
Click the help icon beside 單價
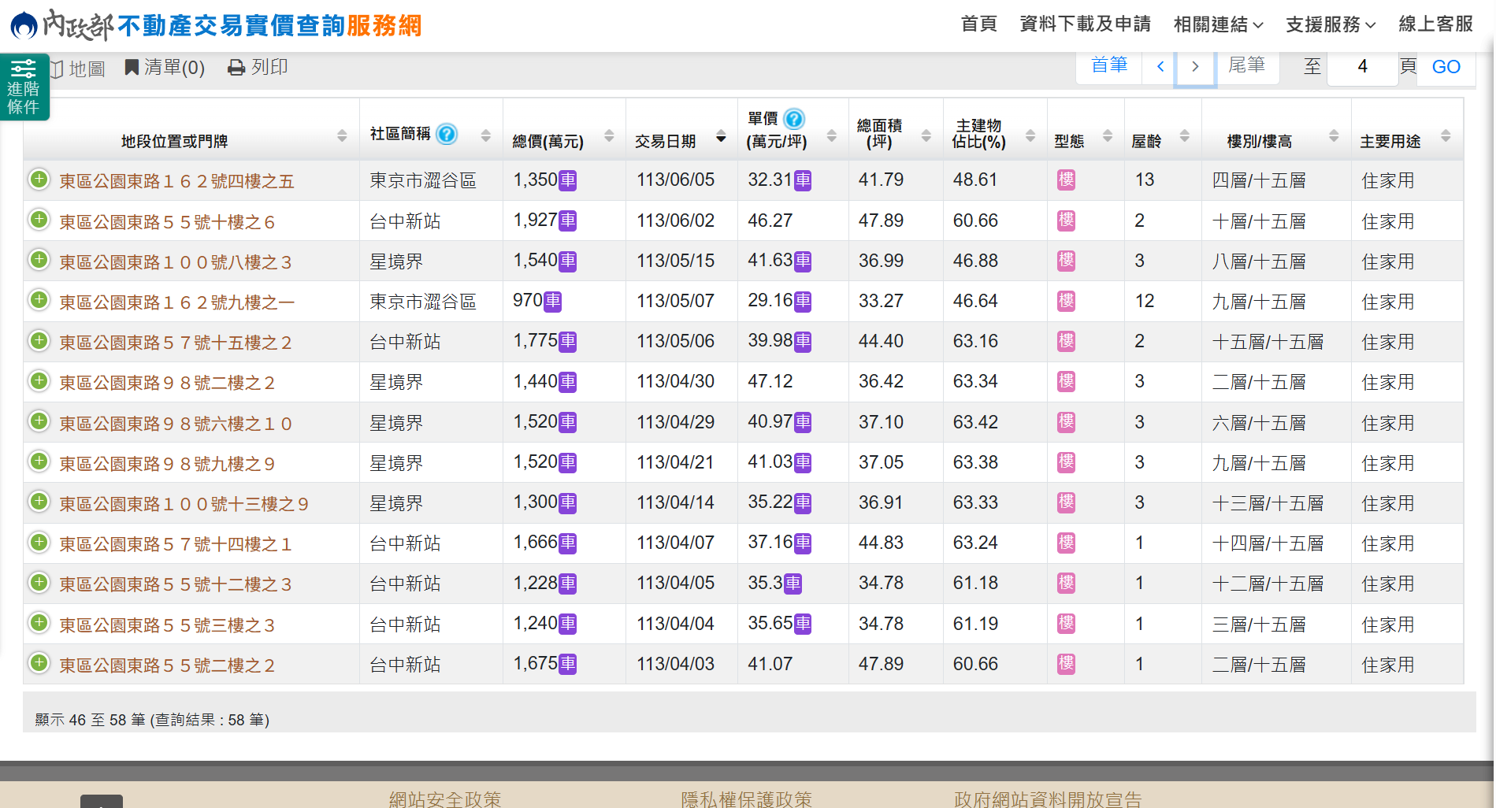tap(794, 119)
